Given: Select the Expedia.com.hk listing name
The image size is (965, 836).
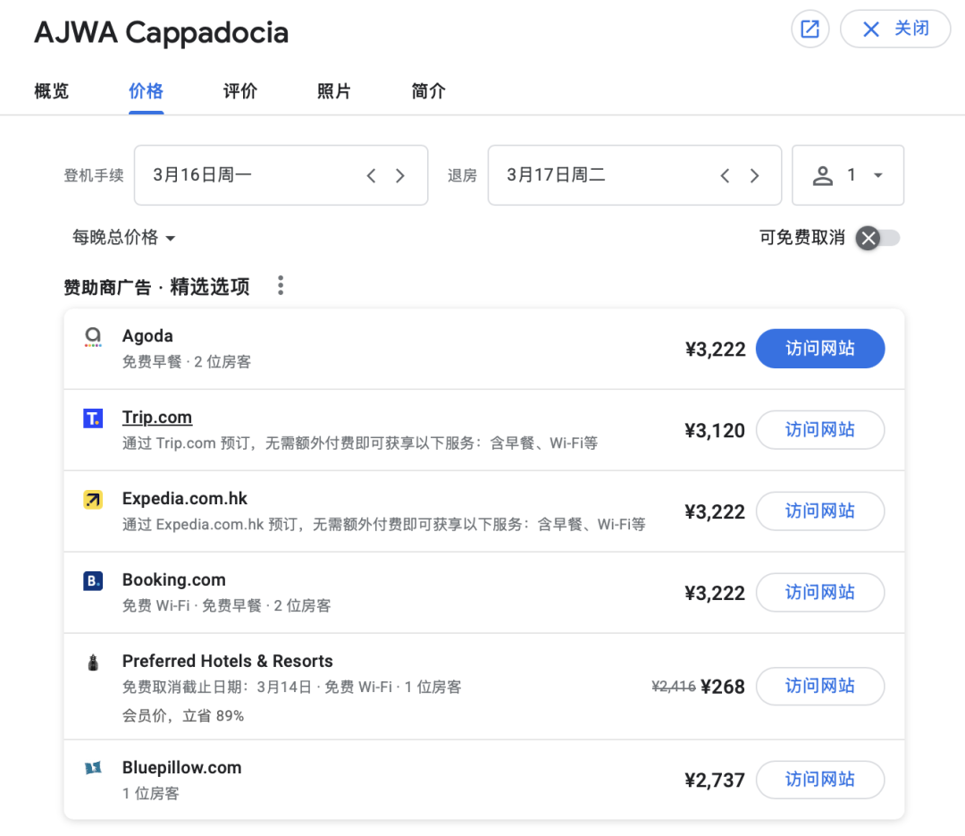Looking at the screenshot, I should pos(185,498).
